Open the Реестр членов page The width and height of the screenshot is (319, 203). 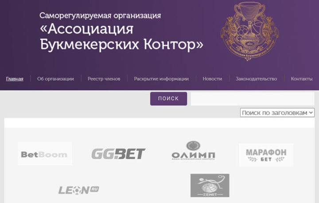(104, 79)
